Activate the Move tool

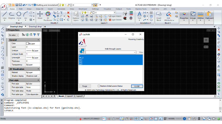pyautogui.click(x=40, y=15)
